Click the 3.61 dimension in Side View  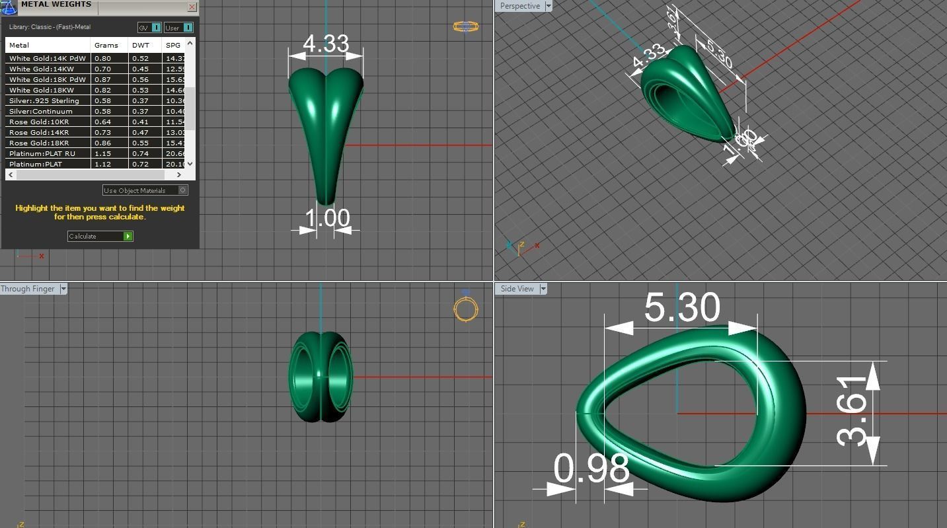pos(852,410)
